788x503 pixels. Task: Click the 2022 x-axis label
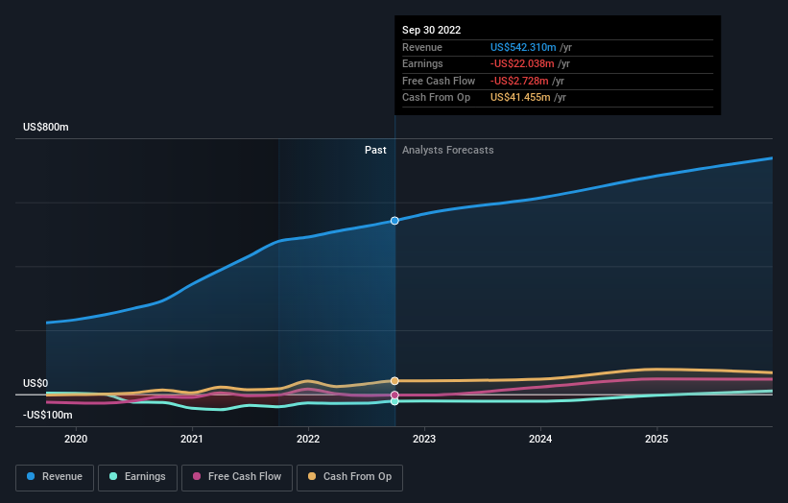[x=308, y=440]
